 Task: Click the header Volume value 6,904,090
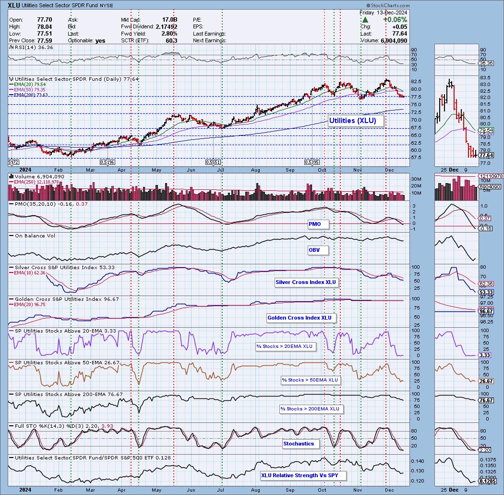(394, 40)
